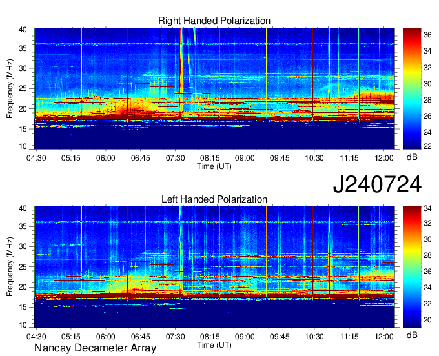This screenshot has height=356, width=439.
Task: Click the 25 MHz frequency tick of Left Handed plot
Action: click(x=23, y=267)
